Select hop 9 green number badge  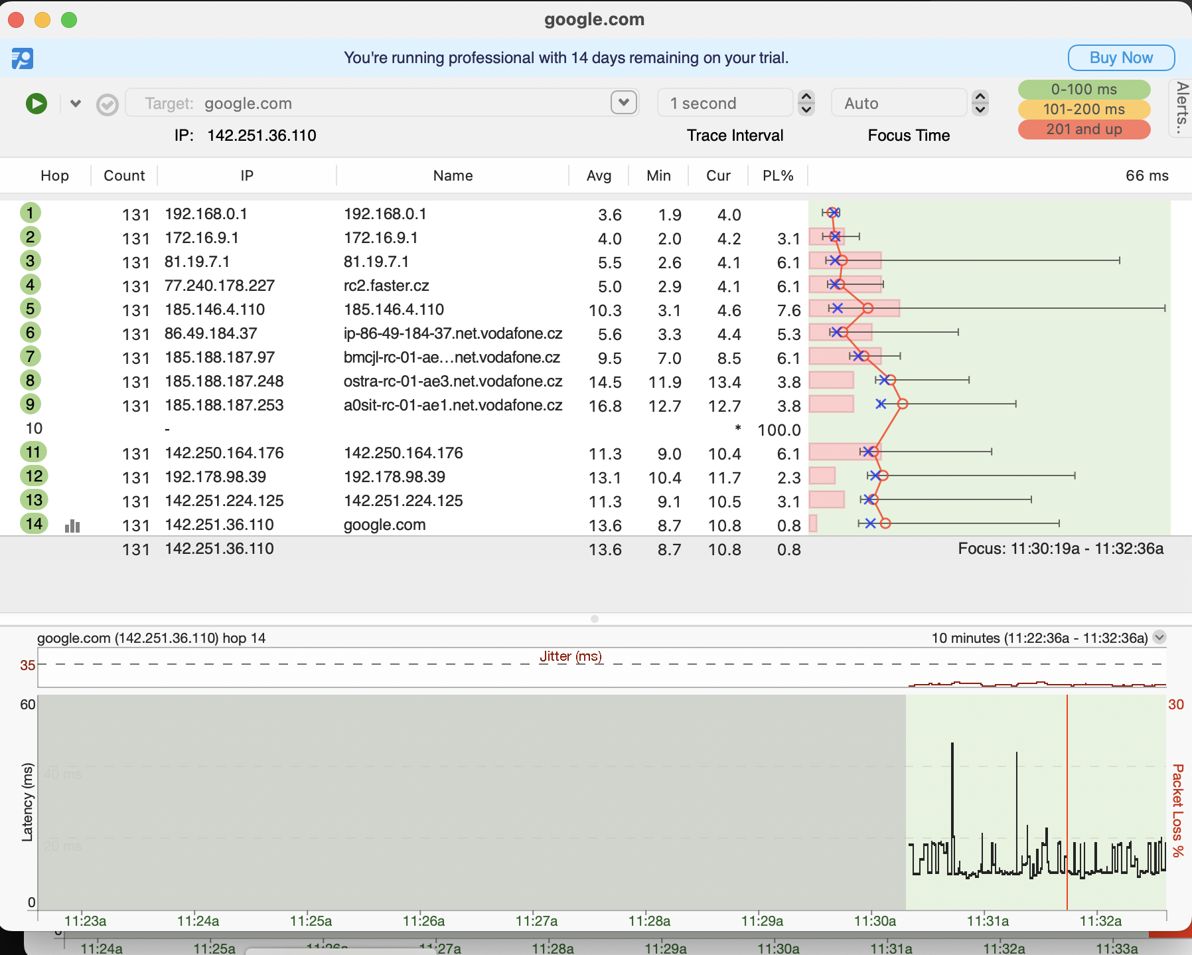tap(30, 404)
